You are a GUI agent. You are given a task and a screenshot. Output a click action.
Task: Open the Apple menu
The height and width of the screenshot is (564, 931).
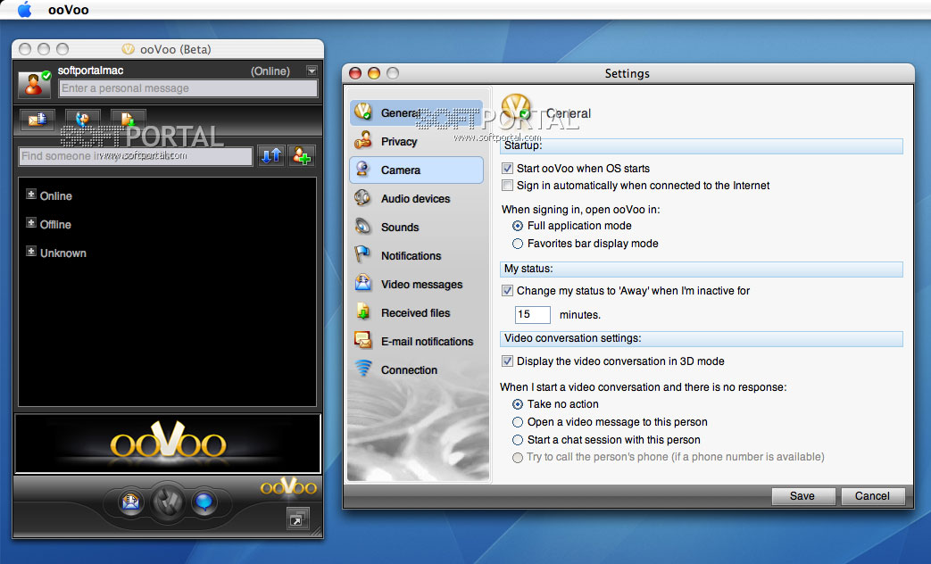pyautogui.click(x=25, y=10)
